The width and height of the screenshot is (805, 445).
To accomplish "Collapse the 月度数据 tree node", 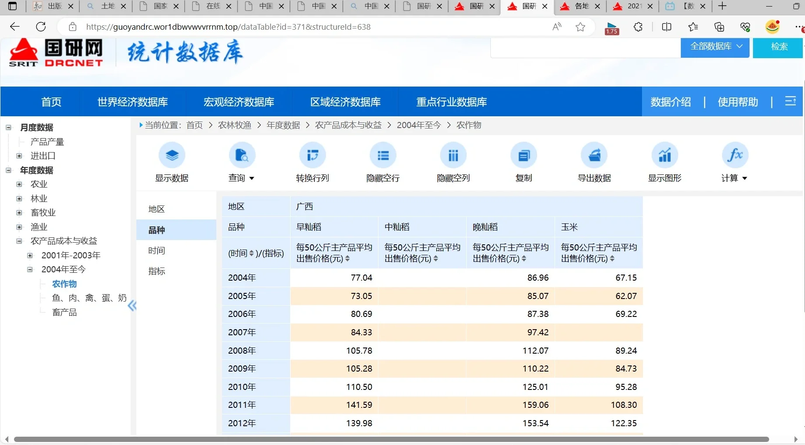I will click(8, 128).
